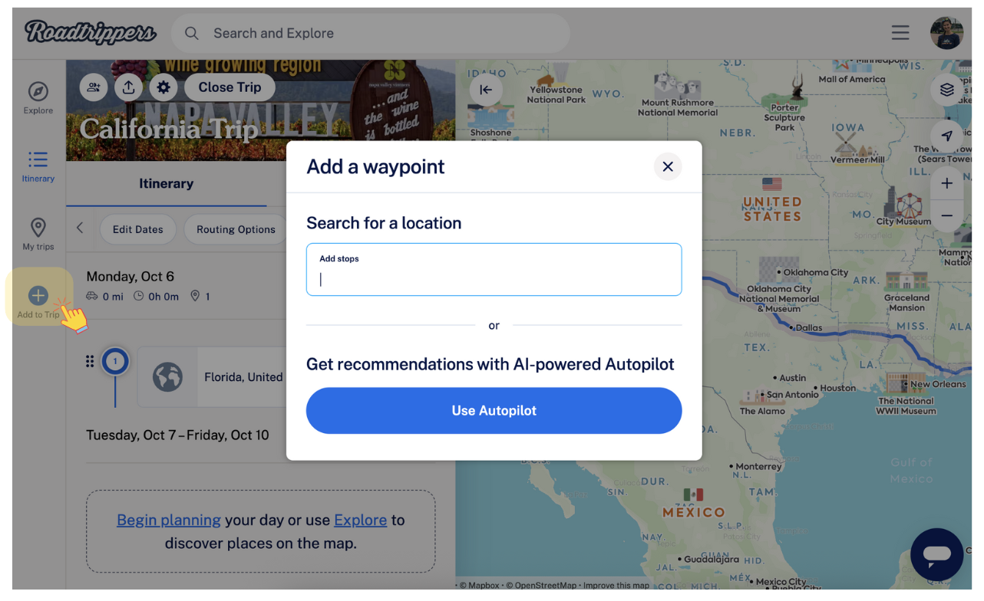Screen dimensions: 984x601
Task: Open the Itinerary list icon
Action: [38, 159]
